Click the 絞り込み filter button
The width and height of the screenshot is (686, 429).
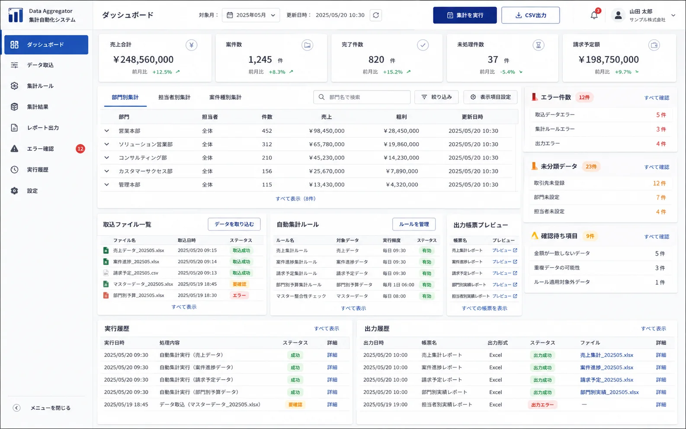436,97
